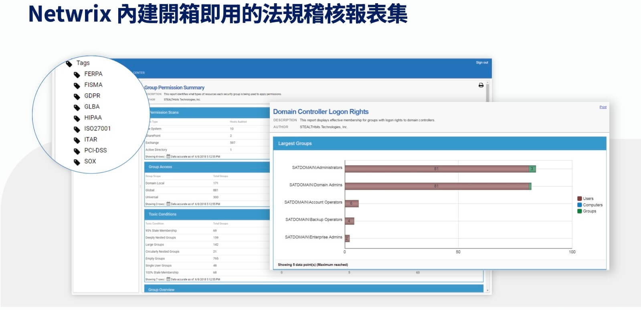Viewport: 641px width, 310px height.
Task: Toggle the Groups legend color swatch
Action: 580,211
